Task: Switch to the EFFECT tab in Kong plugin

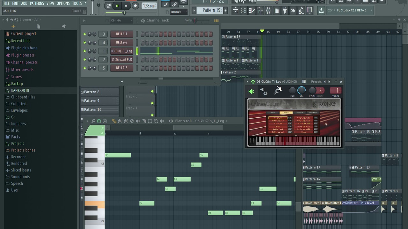Action: tap(300, 113)
